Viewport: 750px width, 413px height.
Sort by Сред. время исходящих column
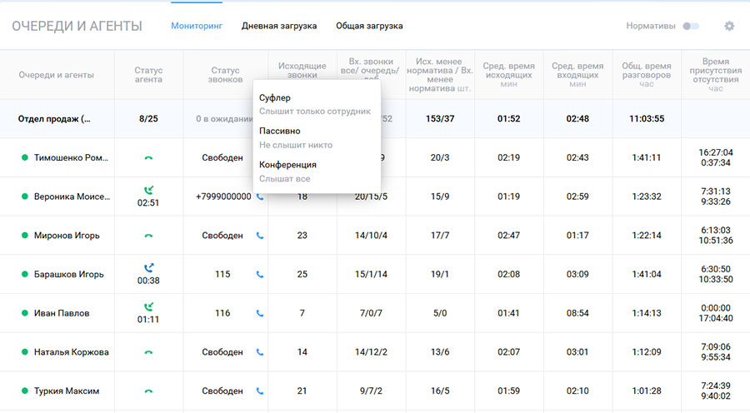508,75
